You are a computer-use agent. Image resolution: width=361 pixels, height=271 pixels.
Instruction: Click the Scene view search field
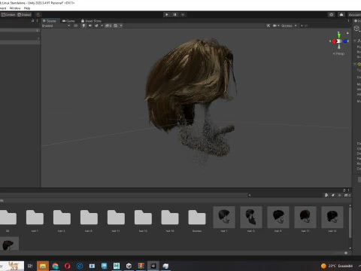click(x=325, y=26)
